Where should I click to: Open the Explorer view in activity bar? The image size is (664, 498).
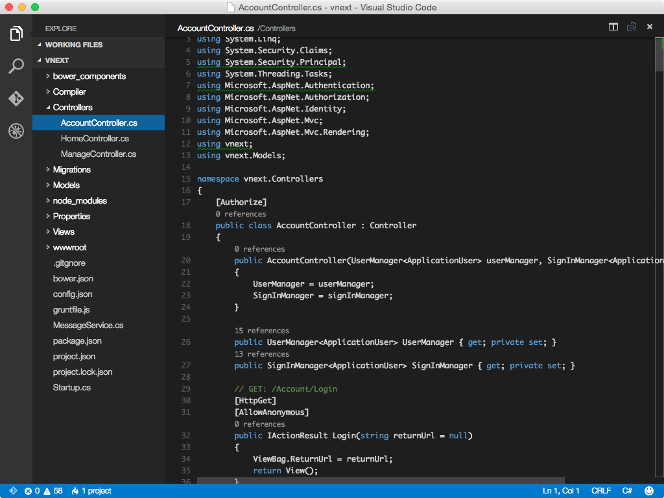[16, 34]
